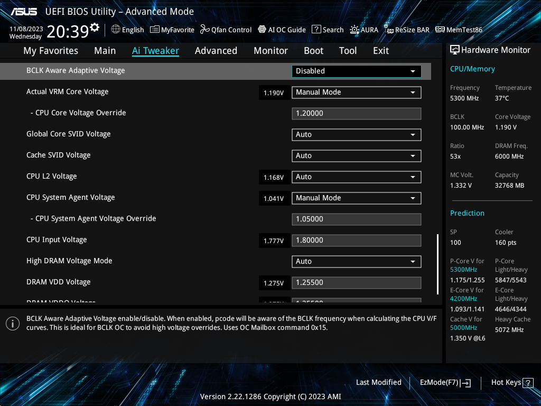Click the CPU Input Voltage field
This screenshot has height=406, width=541.
pyautogui.click(x=357, y=241)
